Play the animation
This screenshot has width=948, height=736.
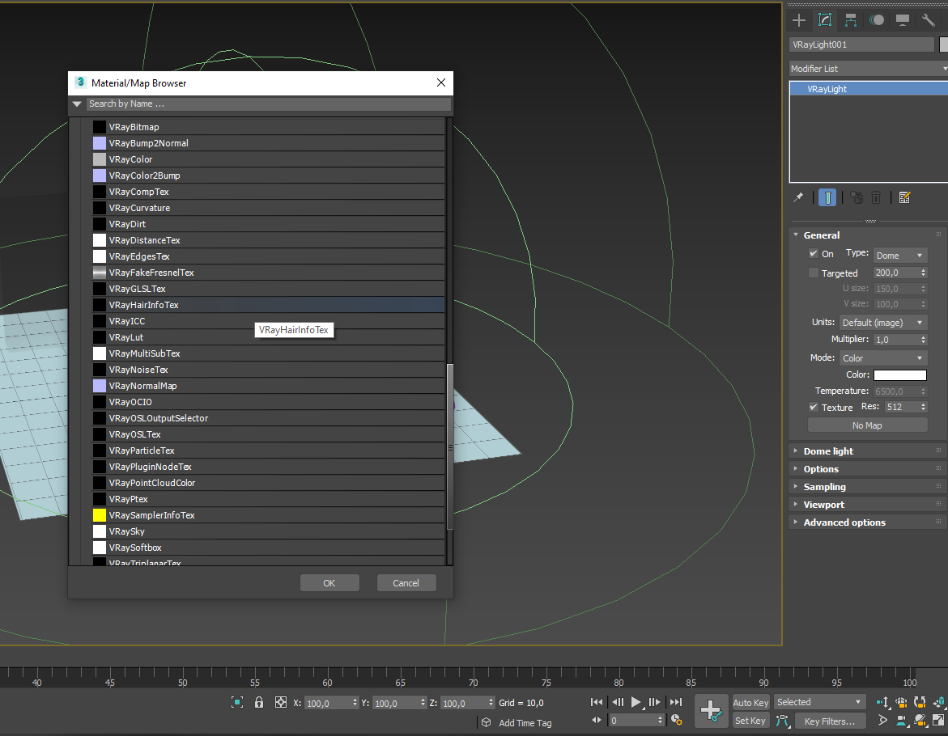[636, 701]
